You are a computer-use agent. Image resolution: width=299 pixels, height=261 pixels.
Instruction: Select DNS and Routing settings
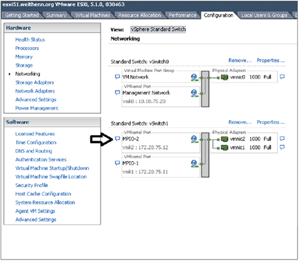point(34,151)
